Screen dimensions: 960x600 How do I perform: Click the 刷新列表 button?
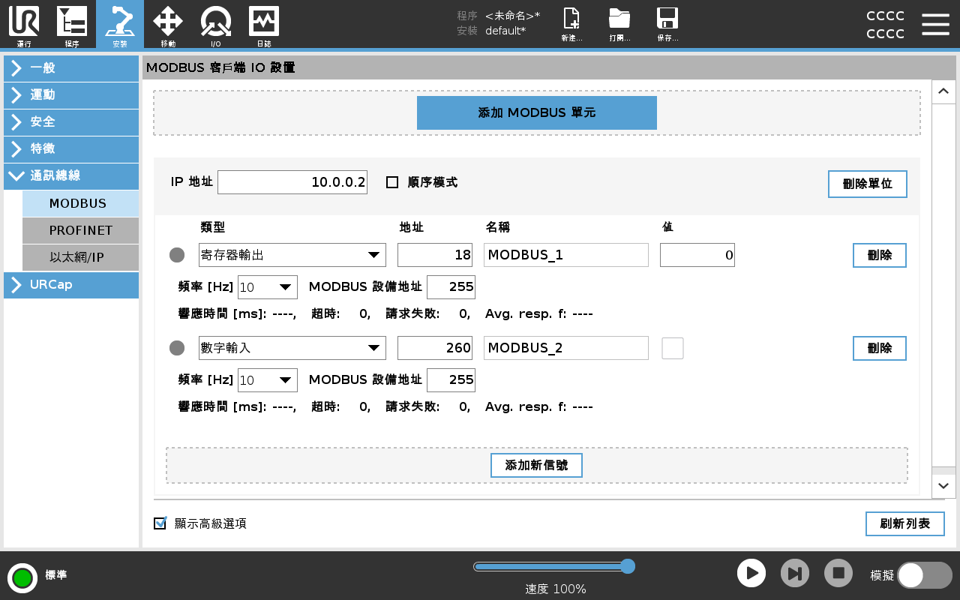(x=905, y=523)
